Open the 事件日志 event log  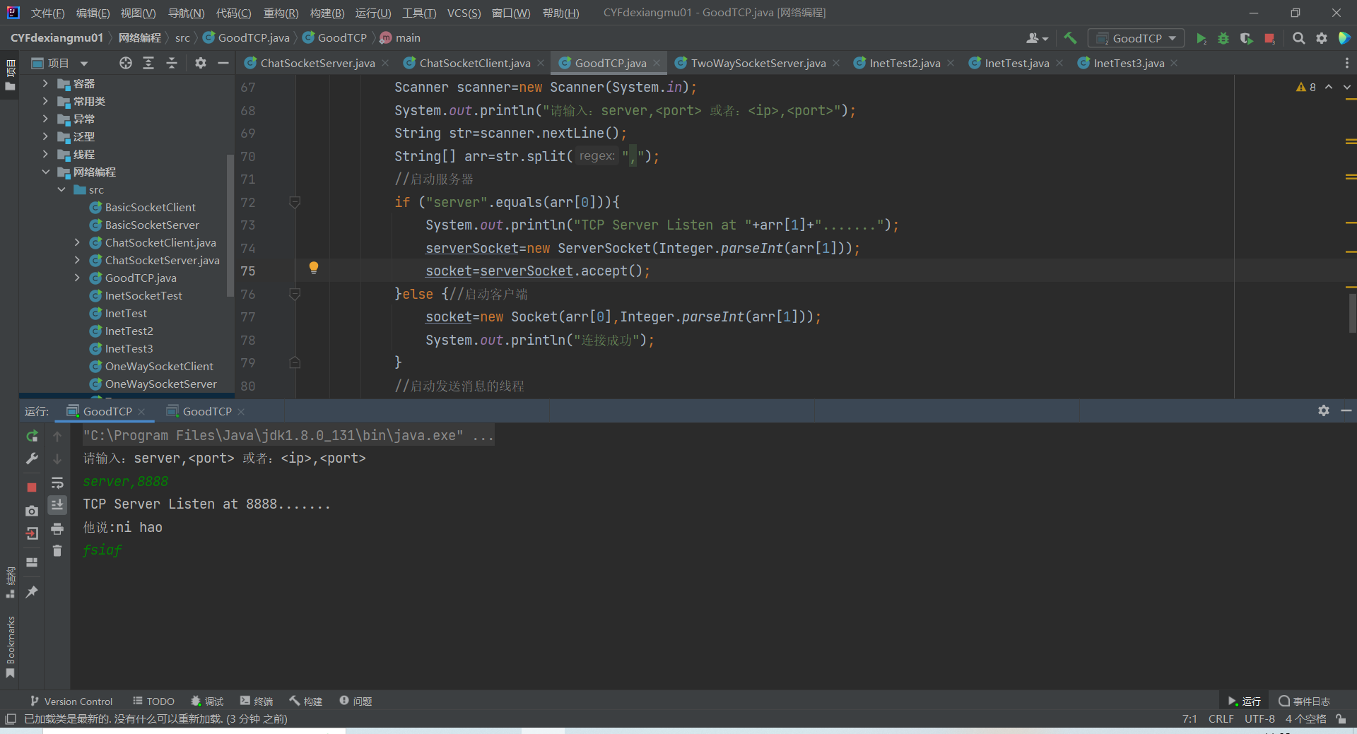coord(1305,701)
